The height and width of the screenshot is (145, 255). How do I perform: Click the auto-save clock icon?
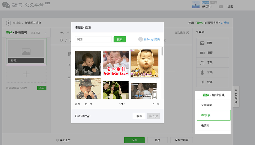188,33
